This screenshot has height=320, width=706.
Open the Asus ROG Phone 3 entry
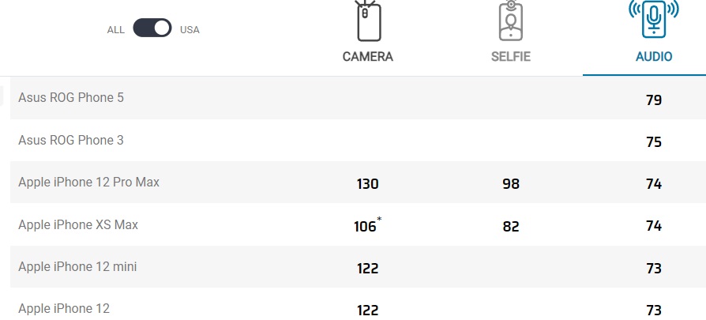click(71, 141)
